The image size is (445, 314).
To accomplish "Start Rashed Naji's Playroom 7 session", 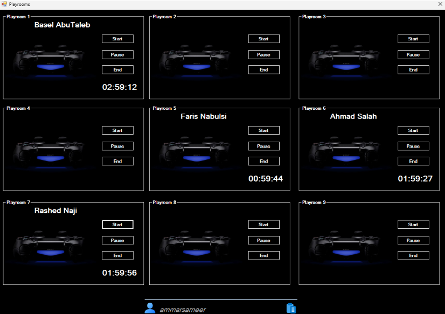I will click(x=117, y=225).
